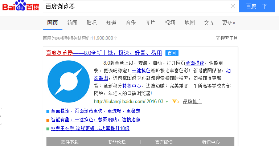Click the 特权中心 button in gray bar
Viewport: 279px width, 146px height.
point(211,142)
